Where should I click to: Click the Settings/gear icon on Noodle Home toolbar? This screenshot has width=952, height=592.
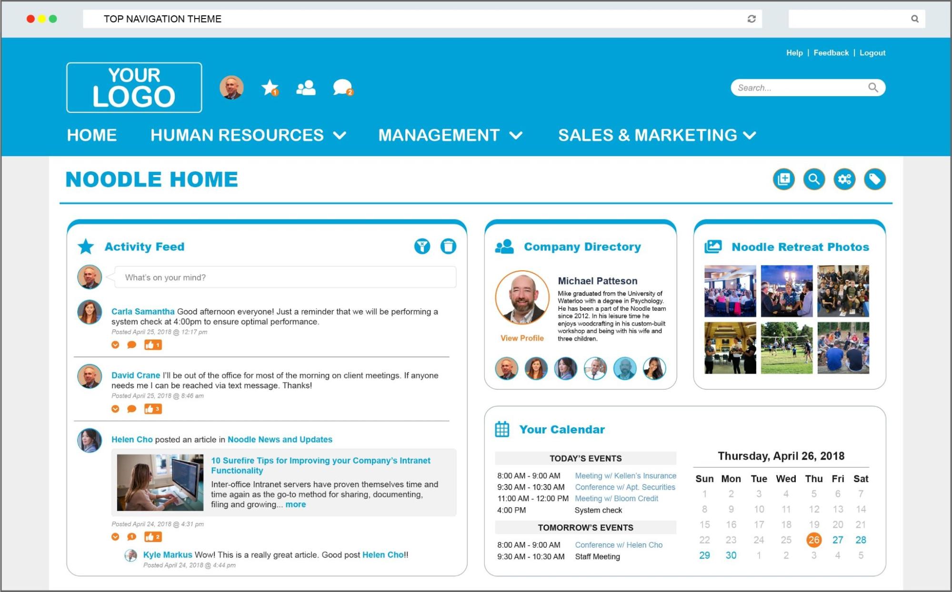pos(844,178)
